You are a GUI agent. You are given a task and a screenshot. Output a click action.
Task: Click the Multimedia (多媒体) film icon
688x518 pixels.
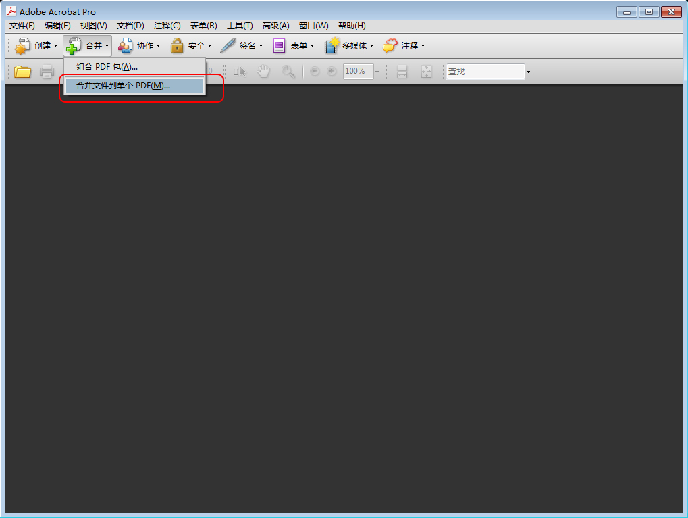(x=332, y=46)
